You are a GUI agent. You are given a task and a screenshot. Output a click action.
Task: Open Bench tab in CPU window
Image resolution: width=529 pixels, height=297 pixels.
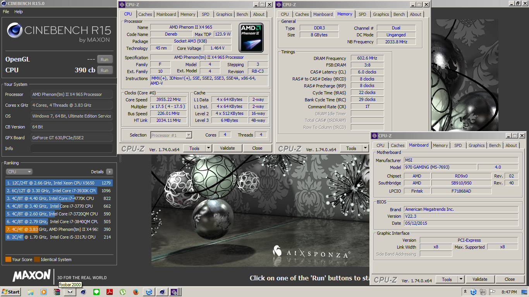242,14
